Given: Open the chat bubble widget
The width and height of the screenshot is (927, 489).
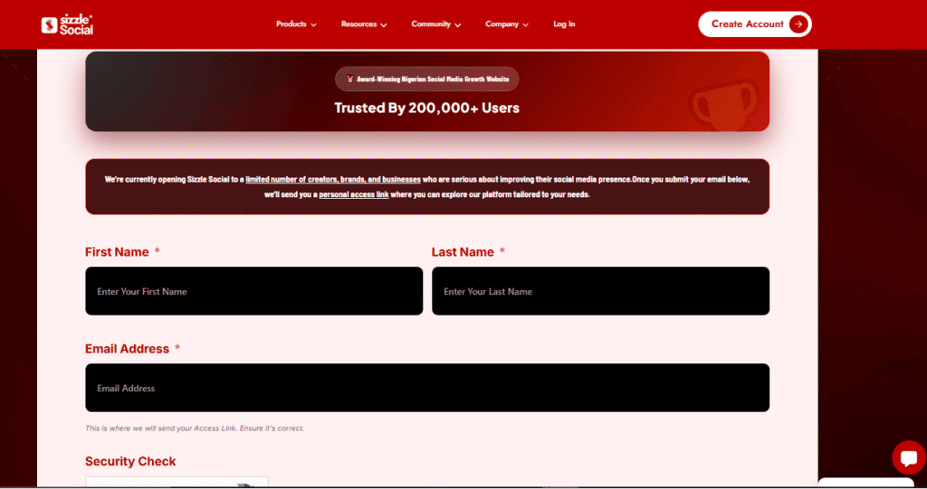Looking at the screenshot, I should tap(909, 457).
